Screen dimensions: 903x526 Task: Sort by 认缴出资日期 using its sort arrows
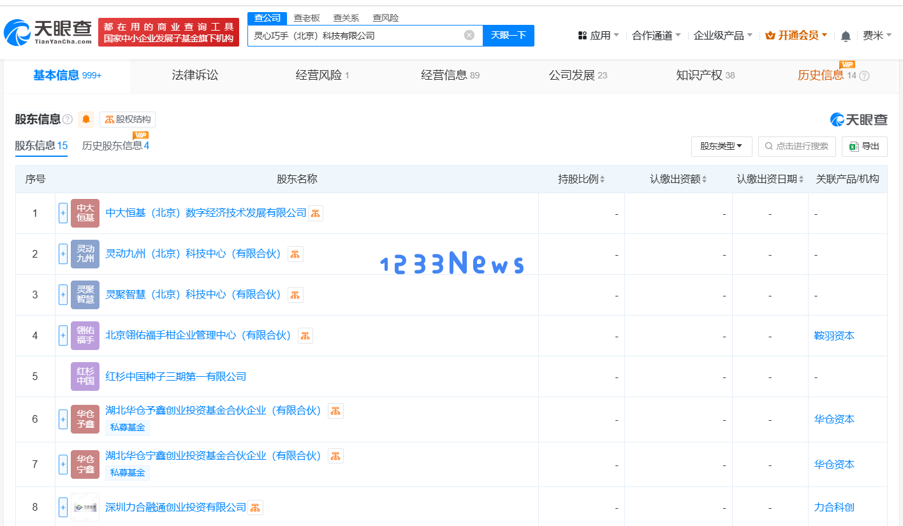click(802, 180)
